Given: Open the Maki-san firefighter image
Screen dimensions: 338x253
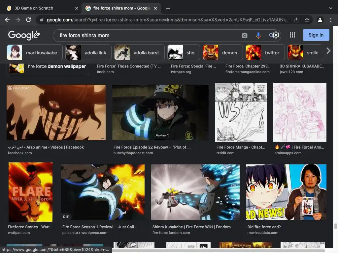Looking at the screenshot, I should pos(160,113).
